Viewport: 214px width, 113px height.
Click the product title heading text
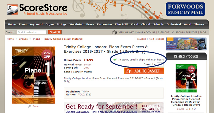(x=106, y=49)
